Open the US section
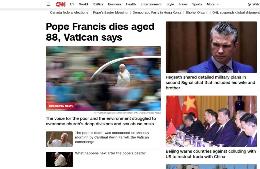 point(72,4)
